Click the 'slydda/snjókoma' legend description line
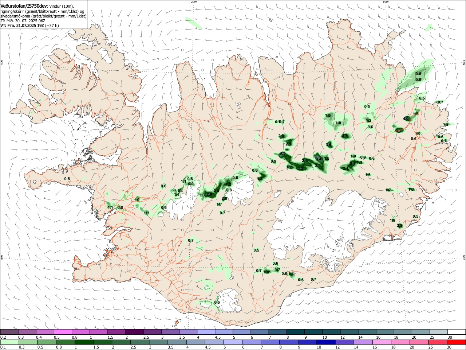The height and width of the screenshot is (350, 466). point(43,16)
